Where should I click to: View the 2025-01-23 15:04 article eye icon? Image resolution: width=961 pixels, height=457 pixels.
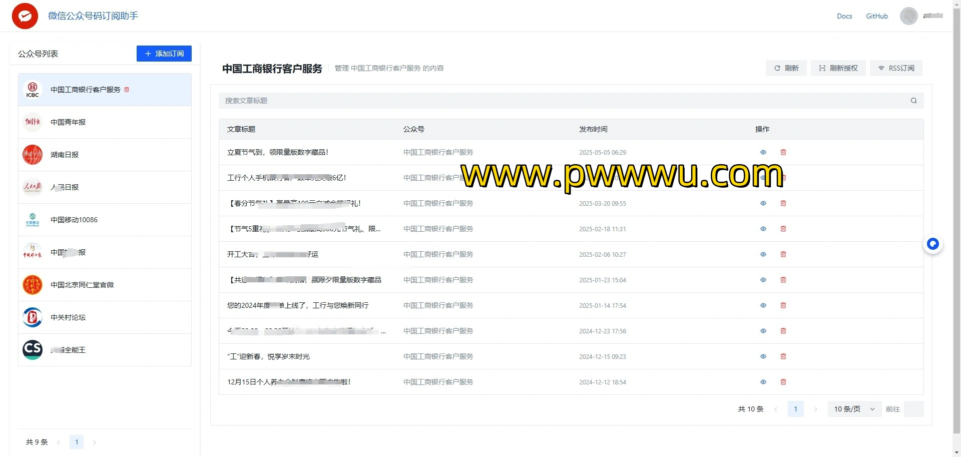[x=763, y=280]
